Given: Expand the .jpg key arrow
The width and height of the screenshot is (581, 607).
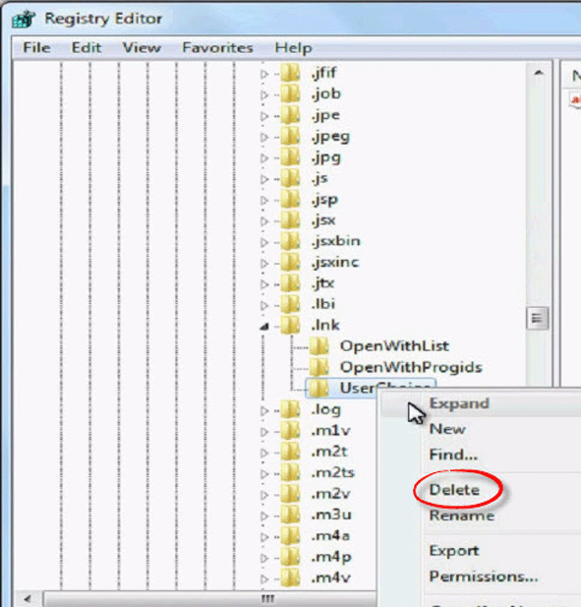Looking at the screenshot, I should (x=264, y=158).
